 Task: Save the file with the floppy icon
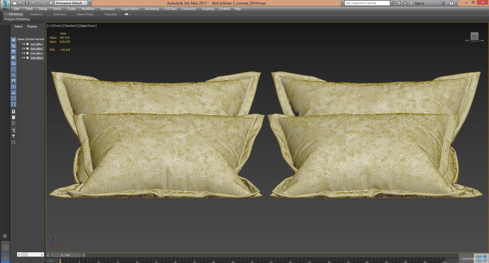27,3
